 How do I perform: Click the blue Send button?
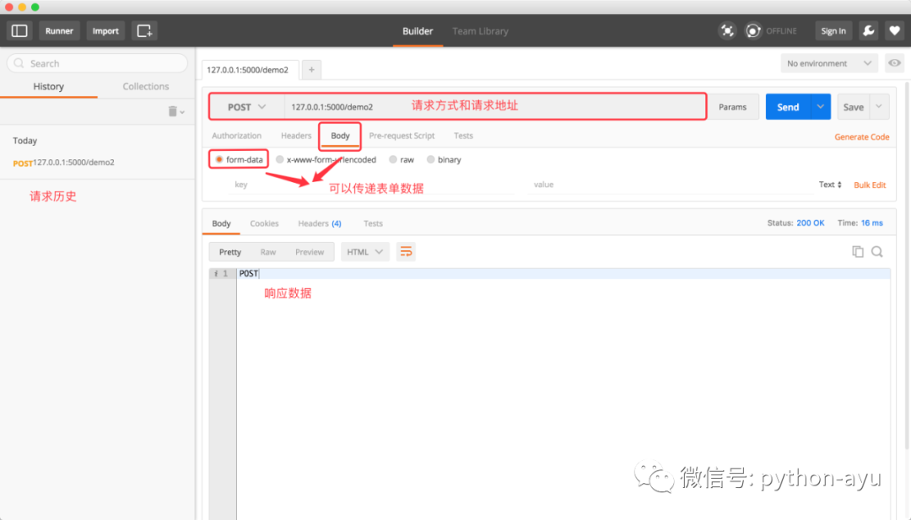click(x=788, y=107)
